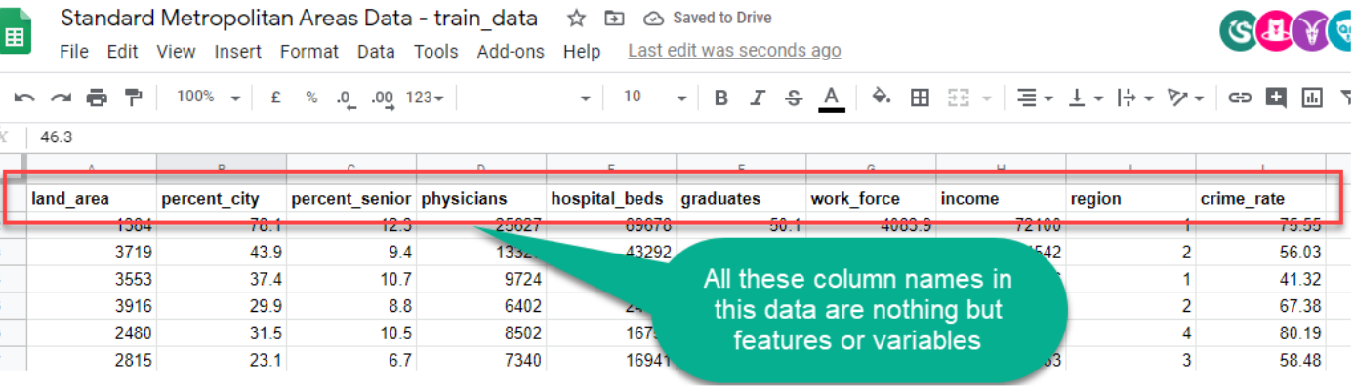Insert a chart with the chart icon
1355x390 pixels.
tap(1312, 97)
